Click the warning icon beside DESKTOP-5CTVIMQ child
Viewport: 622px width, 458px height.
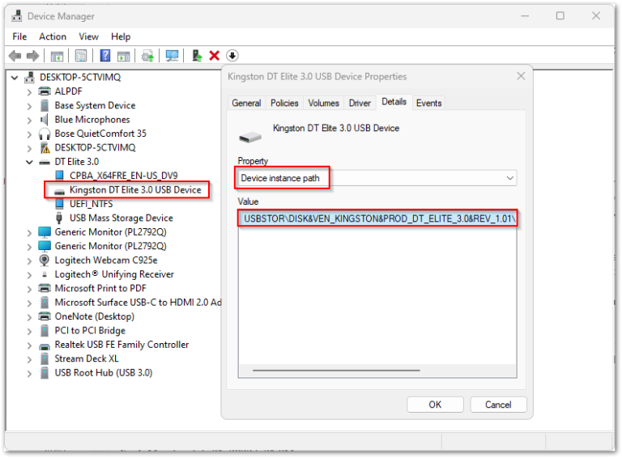point(45,148)
